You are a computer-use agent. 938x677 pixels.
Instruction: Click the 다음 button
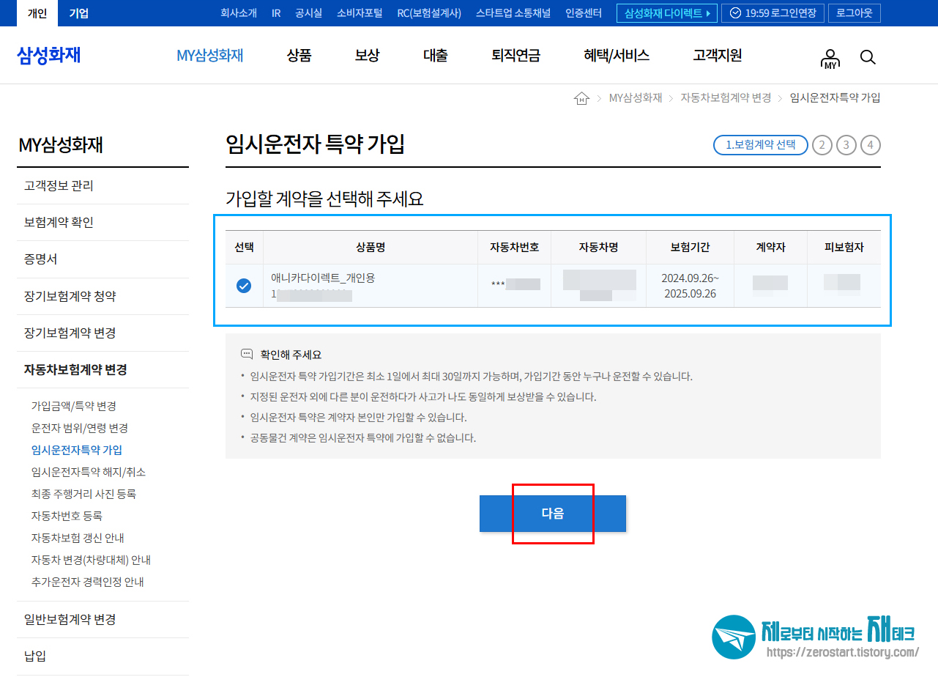[553, 514]
